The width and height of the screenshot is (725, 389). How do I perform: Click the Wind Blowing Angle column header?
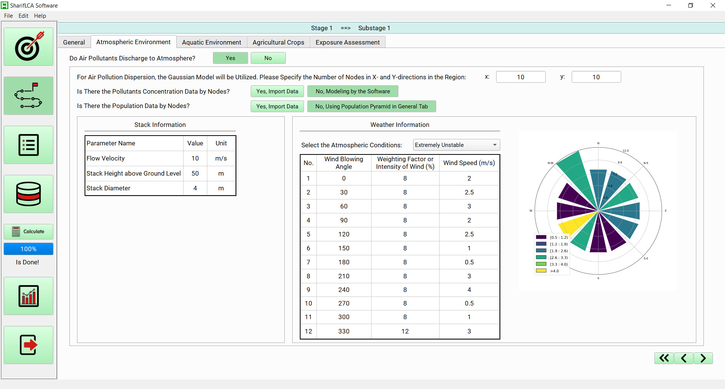tap(344, 163)
